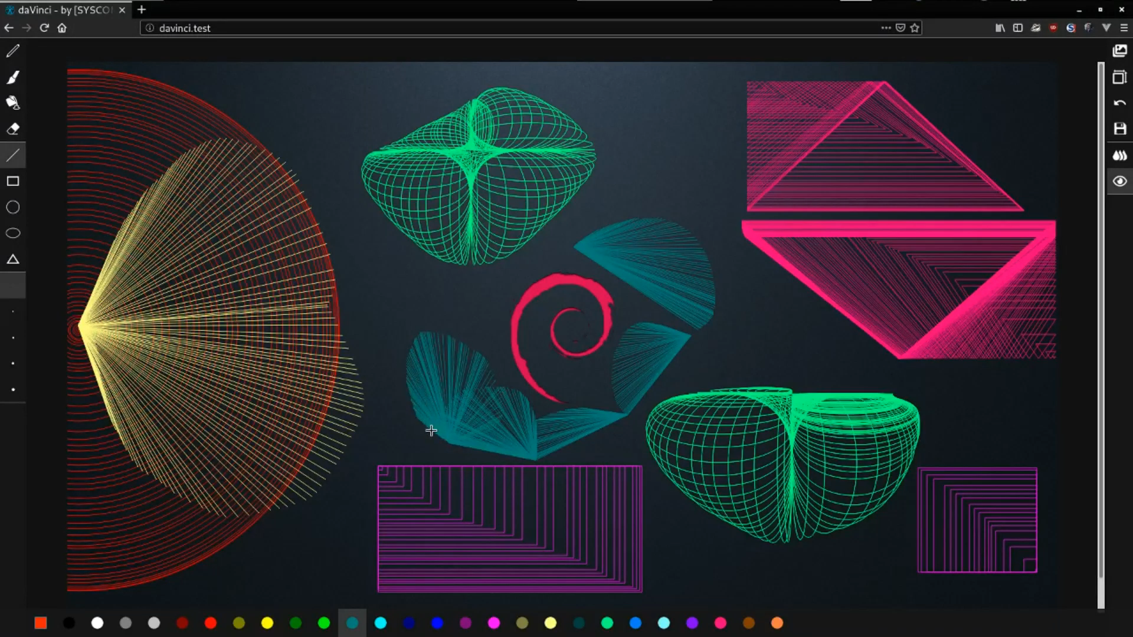
Task: Select the Circle shape tool
Action: pos(12,207)
